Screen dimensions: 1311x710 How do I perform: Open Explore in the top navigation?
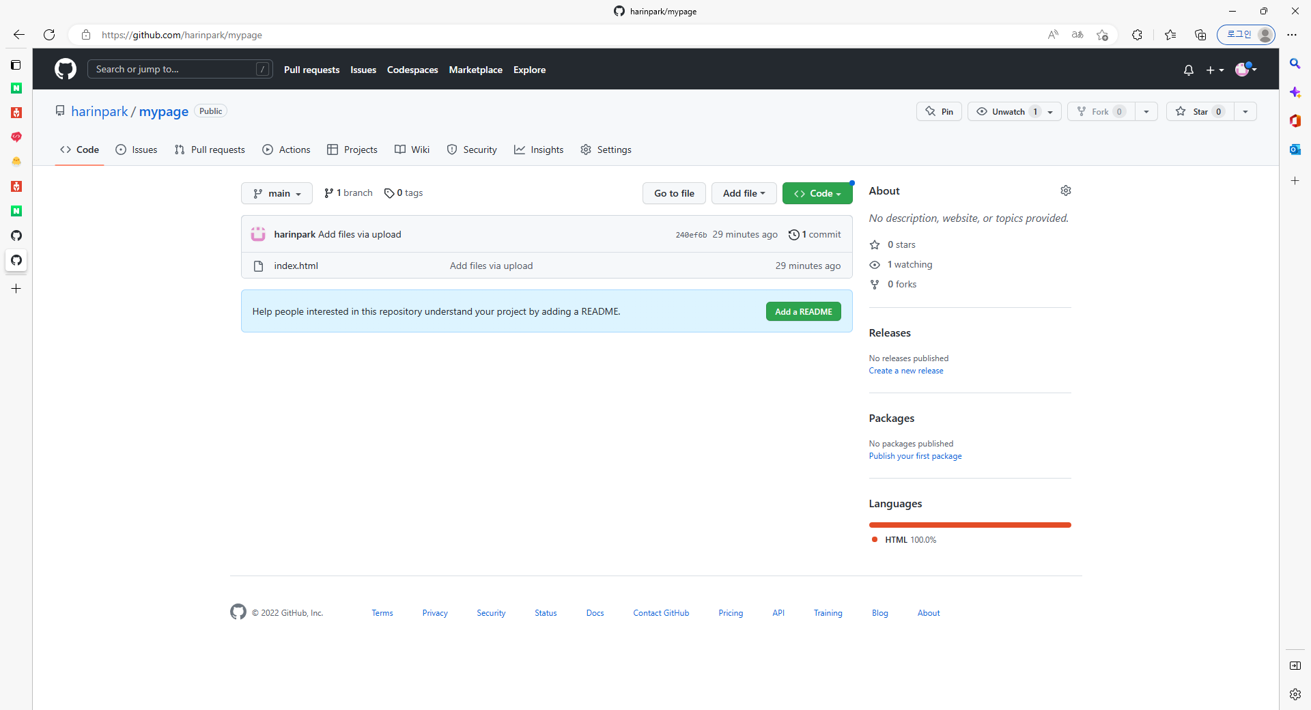click(x=530, y=70)
